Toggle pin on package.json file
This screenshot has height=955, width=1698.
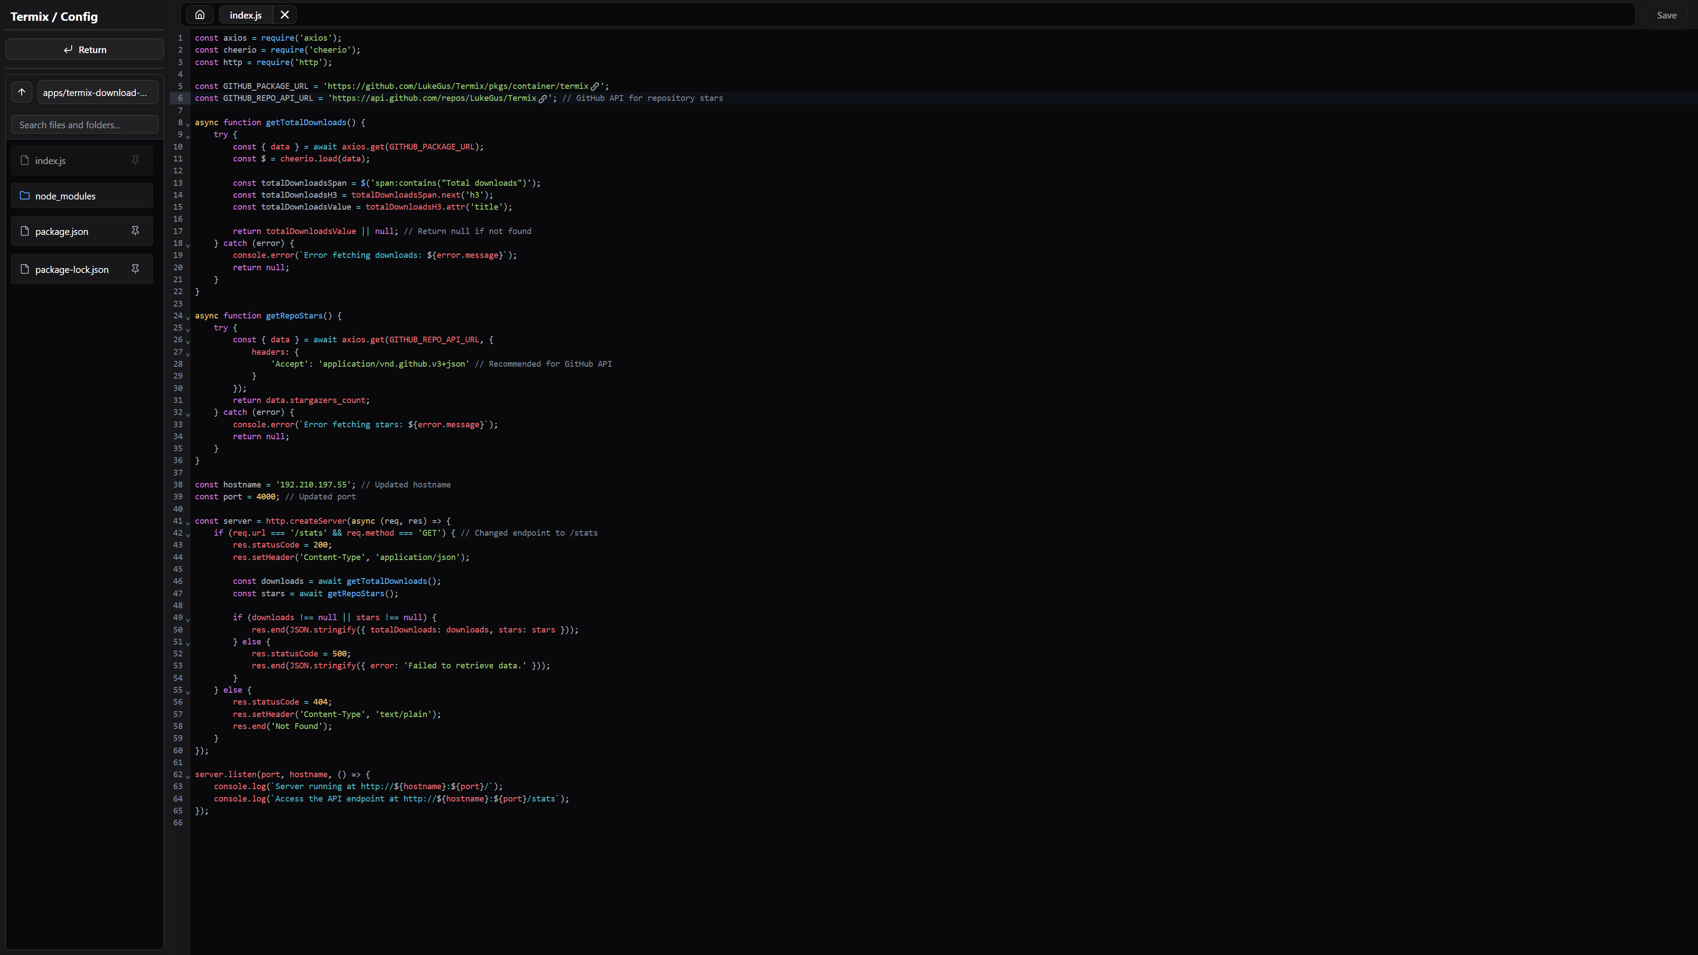(x=135, y=230)
